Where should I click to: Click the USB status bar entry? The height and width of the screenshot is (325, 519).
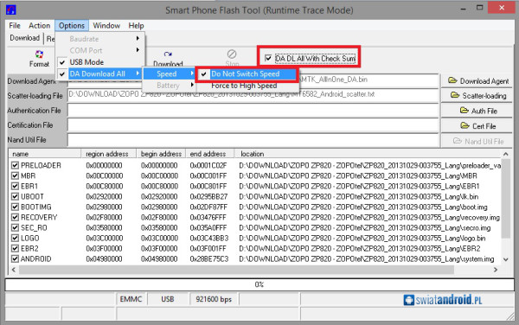coord(168,299)
